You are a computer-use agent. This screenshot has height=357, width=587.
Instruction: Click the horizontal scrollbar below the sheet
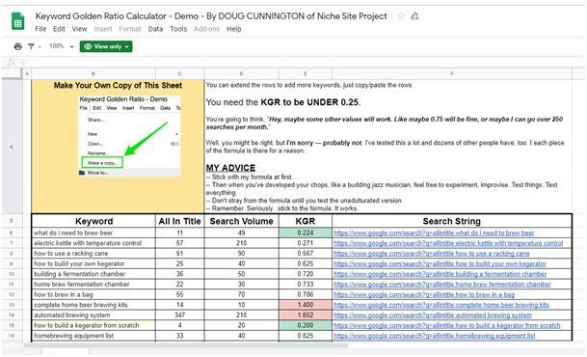coord(186,345)
